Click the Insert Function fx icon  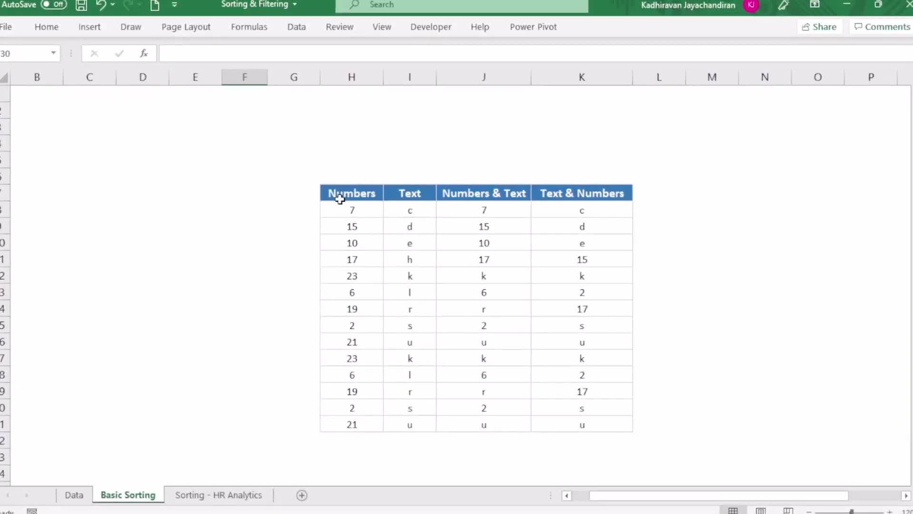144,53
